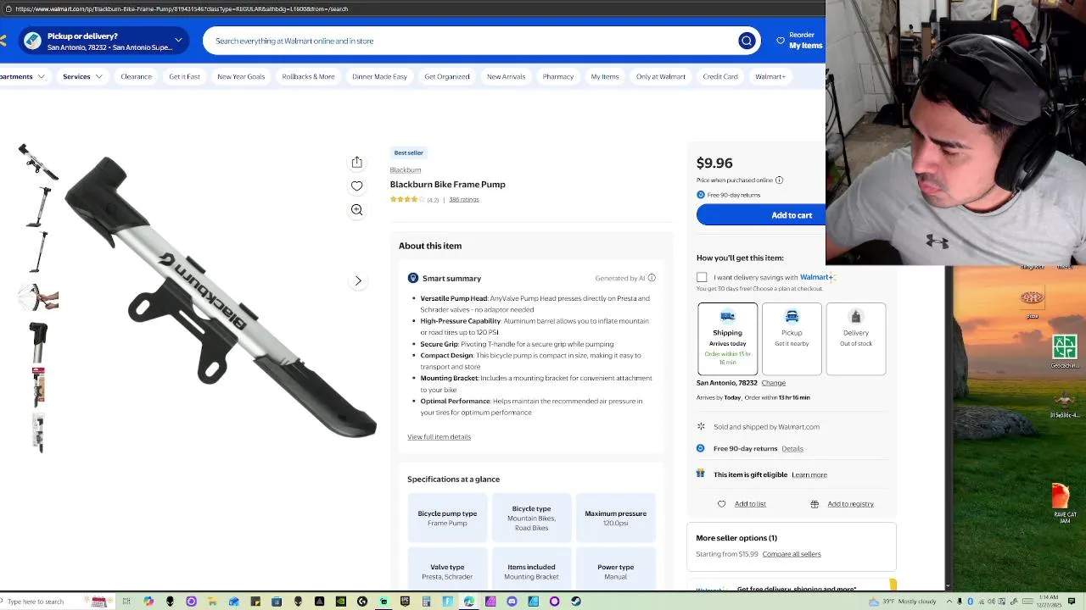Expand the 'Pickup or delivery?' location dropdown

[178, 40]
